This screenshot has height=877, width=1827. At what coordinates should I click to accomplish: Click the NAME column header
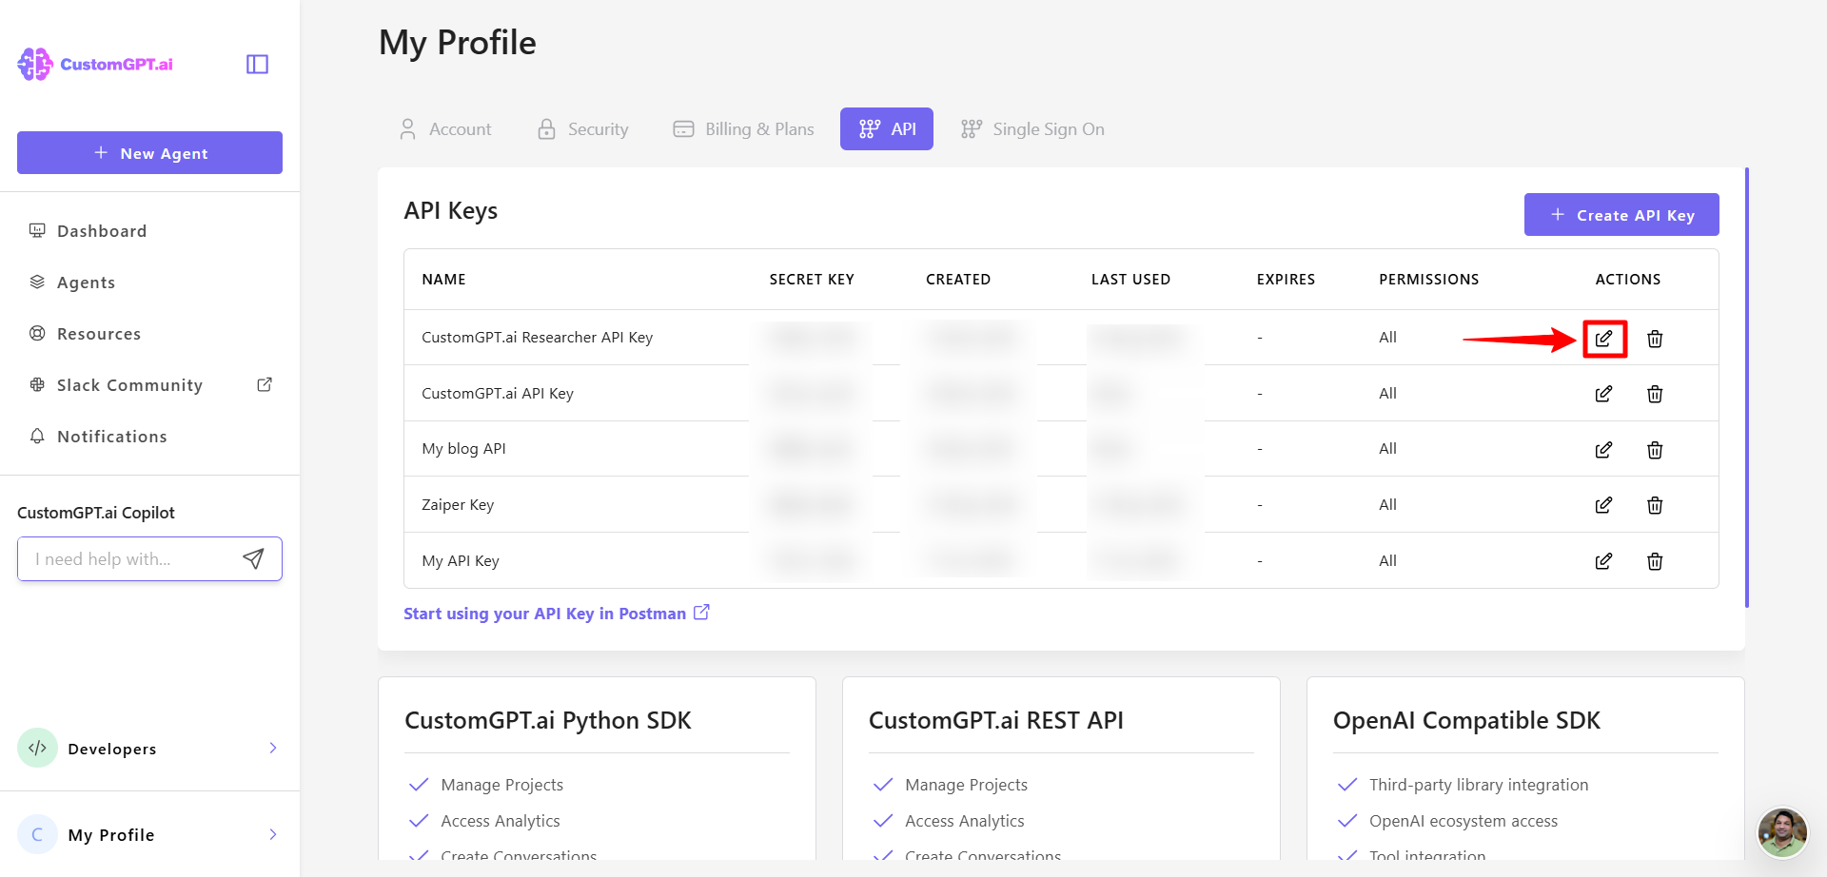coord(443,280)
